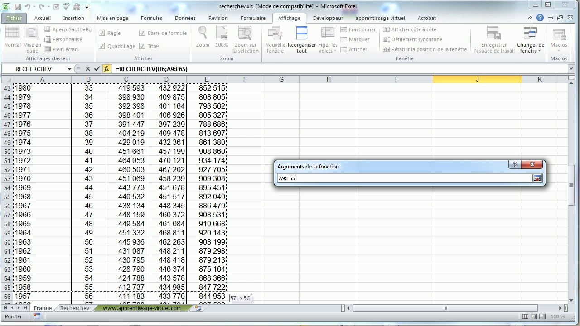Switch to the Développeur tab
Screen dimensions: 580x326
pyautogui.click(x=328, y=18)
